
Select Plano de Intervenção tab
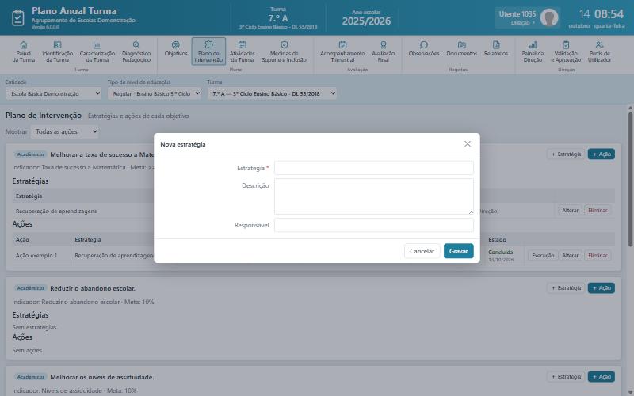(x=208, y=51)
